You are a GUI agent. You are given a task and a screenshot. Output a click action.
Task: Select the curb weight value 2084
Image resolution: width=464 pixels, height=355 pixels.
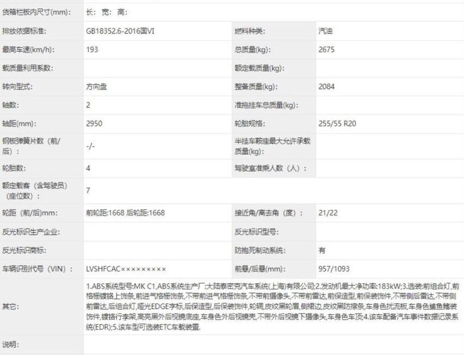tap(326, 87)
